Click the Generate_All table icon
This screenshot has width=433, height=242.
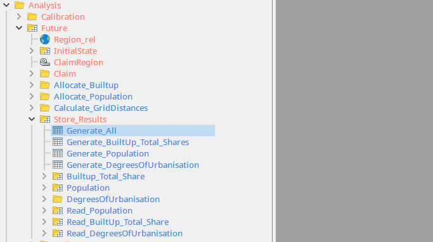pos(58,131)
